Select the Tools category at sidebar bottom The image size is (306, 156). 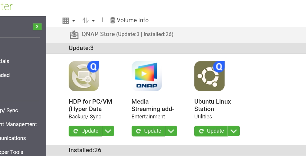(12, 152)
